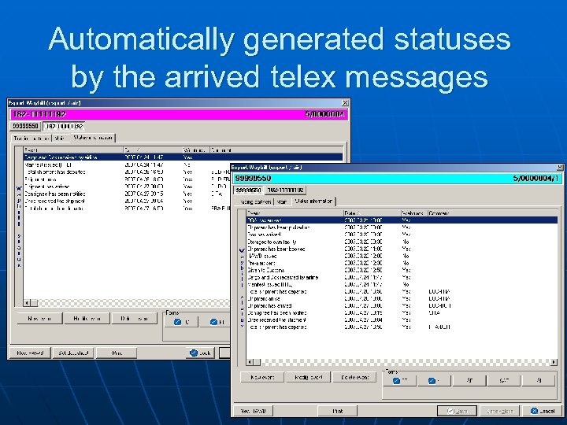The height and width of the screenshot is (425, 567).
Task: Click New event button in front waybill window
Action: tap(262, 377)
